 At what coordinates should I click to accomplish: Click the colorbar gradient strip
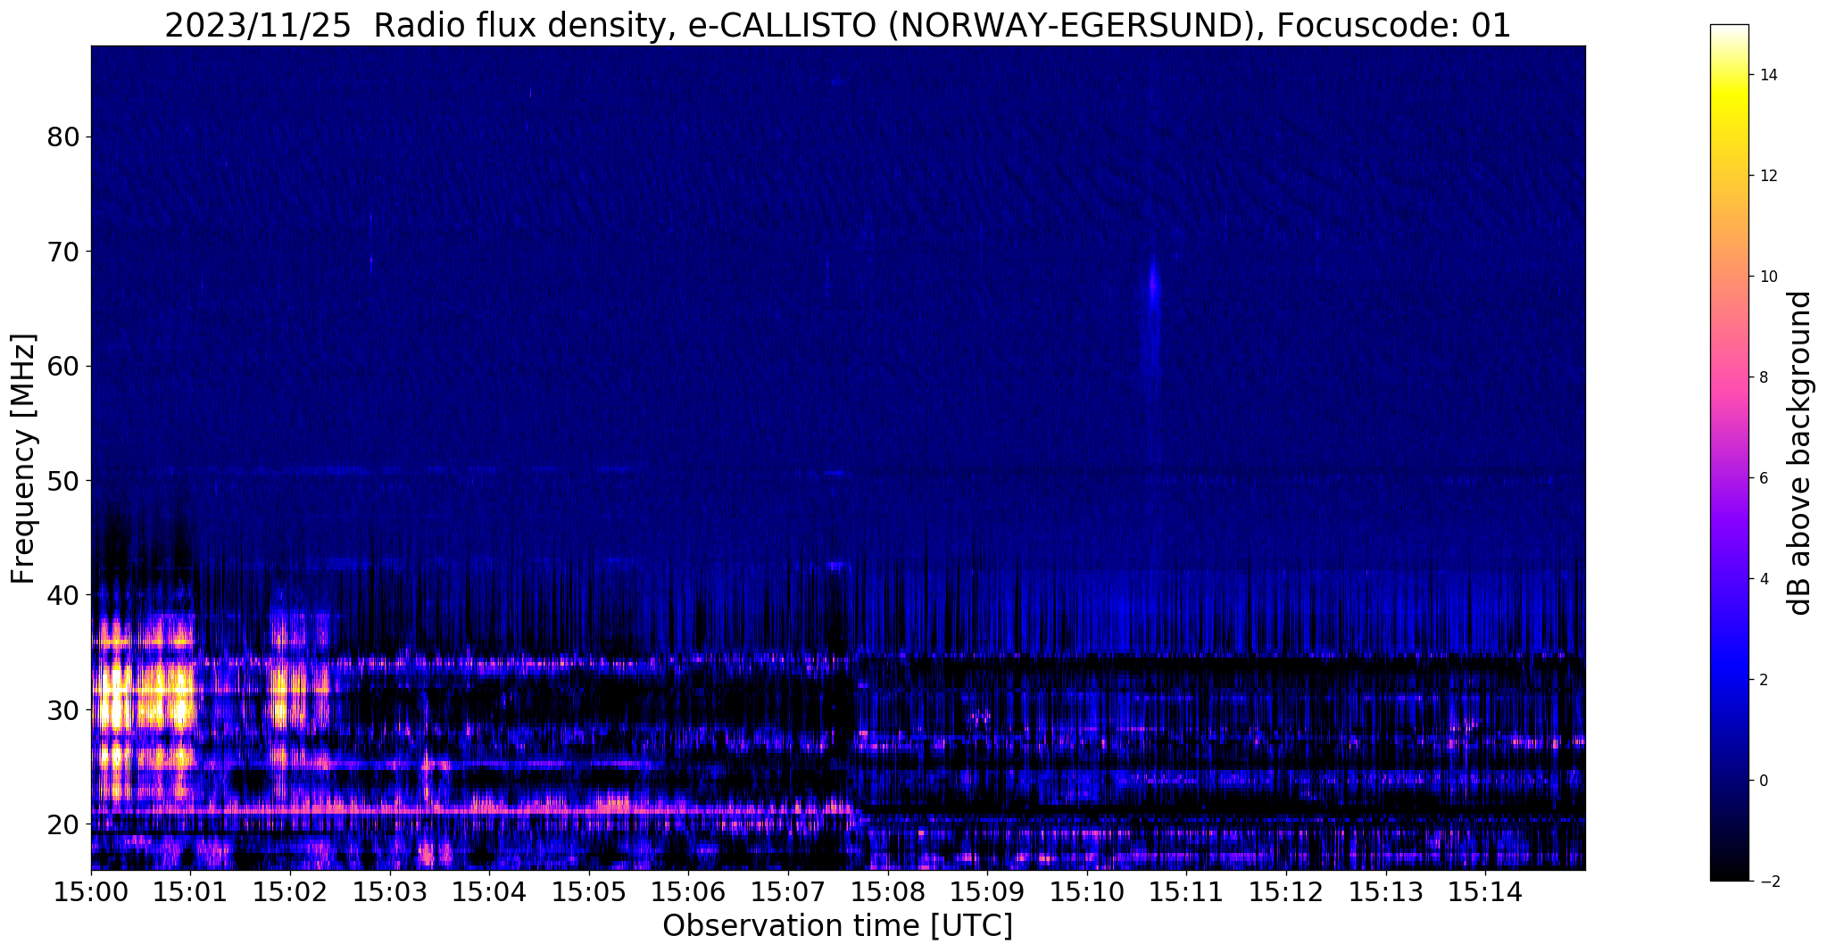[1729, 452]
